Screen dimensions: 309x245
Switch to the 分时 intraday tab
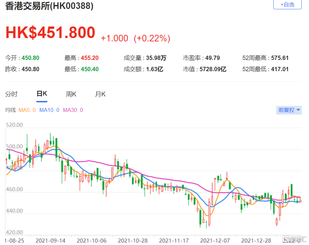click(x=11, y=94)
